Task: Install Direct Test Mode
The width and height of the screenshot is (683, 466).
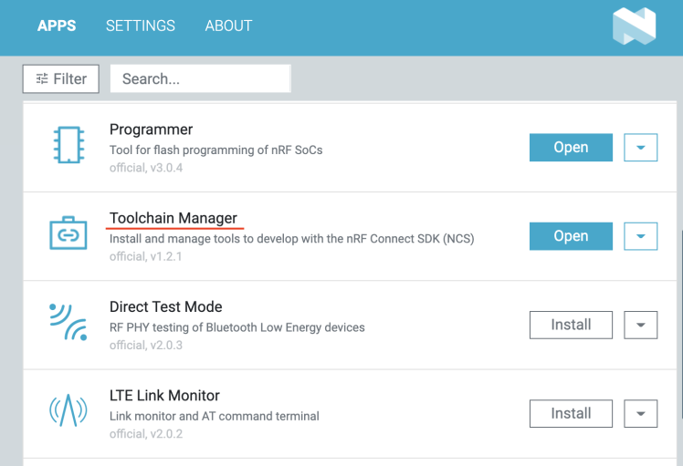Action: click(571, 325)
